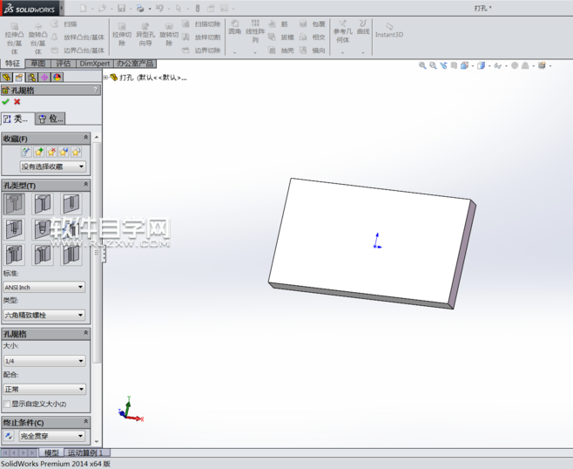Viewport: 573px width, 469px height.
Task: Open the DimXpertManager panel icon
Action: [44, 78]
